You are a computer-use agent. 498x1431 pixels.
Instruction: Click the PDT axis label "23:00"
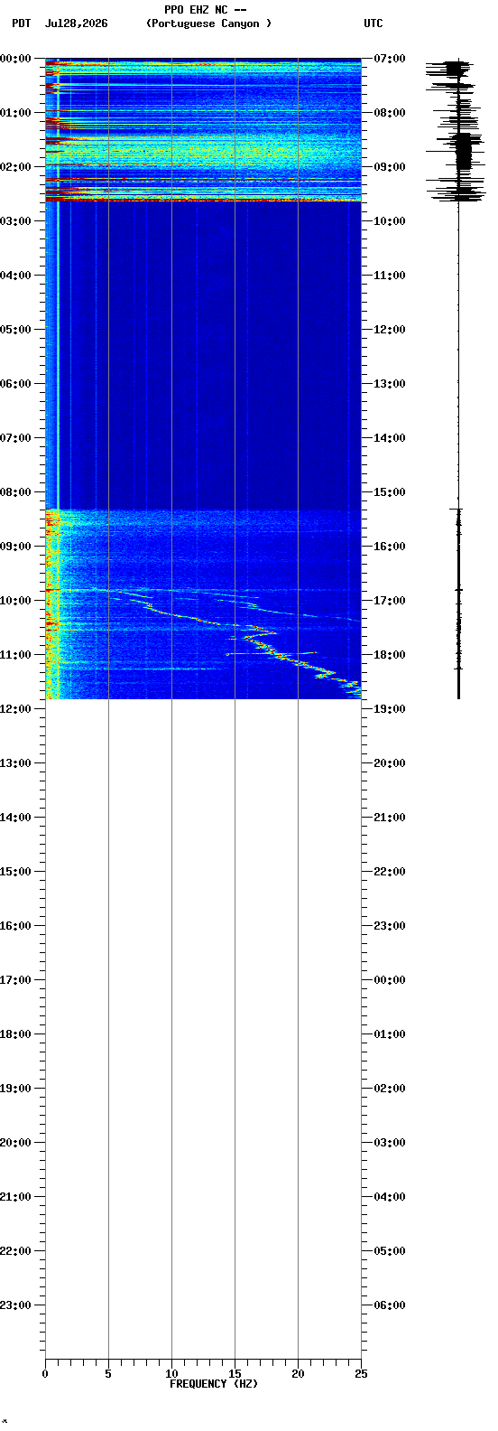pyautogui.click(x=16, y=1305)
